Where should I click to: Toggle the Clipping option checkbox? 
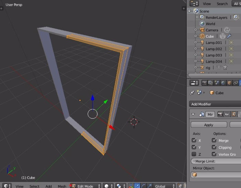pos(214,147)
